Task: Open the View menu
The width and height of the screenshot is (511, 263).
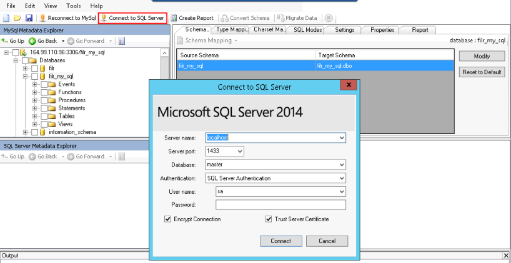Action: pos(51,6)
